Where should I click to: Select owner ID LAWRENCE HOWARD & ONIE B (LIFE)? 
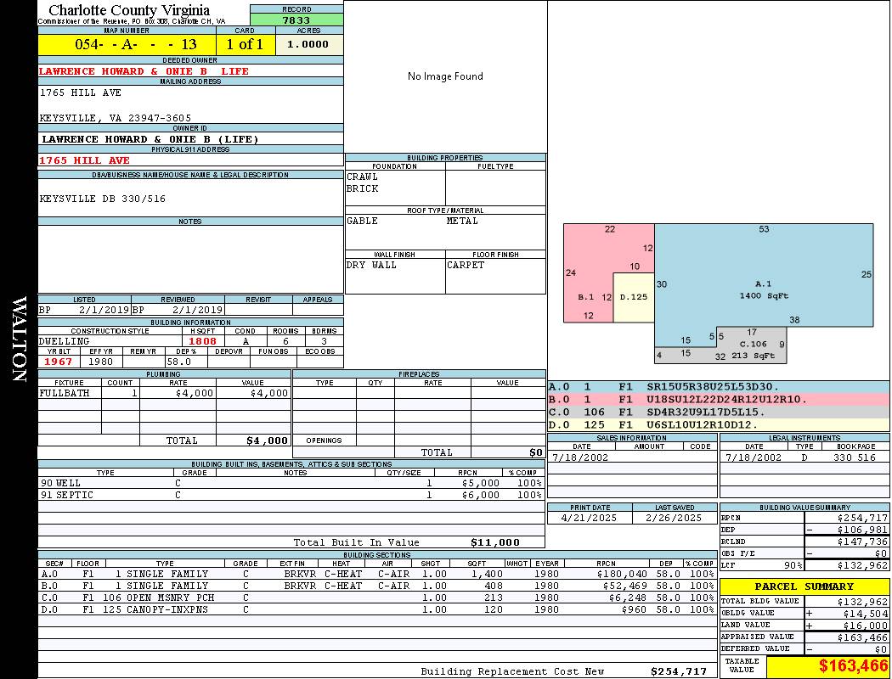pyautogui.click(x=150, y=139)
